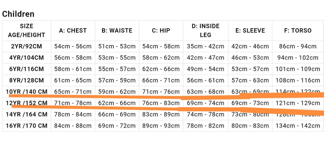Select the 56cm - 61cm inside leg cell
The image size is (324, 147).
205,81
